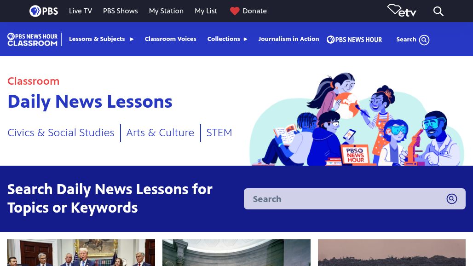Open My List link
Image resolution: width=473 pixels, height=266 pixels.
click(x=206, y=11)
